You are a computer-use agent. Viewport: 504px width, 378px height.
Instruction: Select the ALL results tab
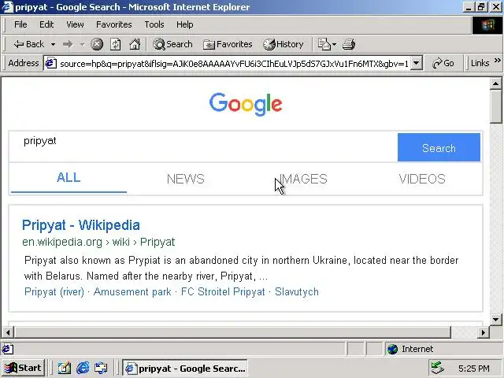tap(69, 178)
